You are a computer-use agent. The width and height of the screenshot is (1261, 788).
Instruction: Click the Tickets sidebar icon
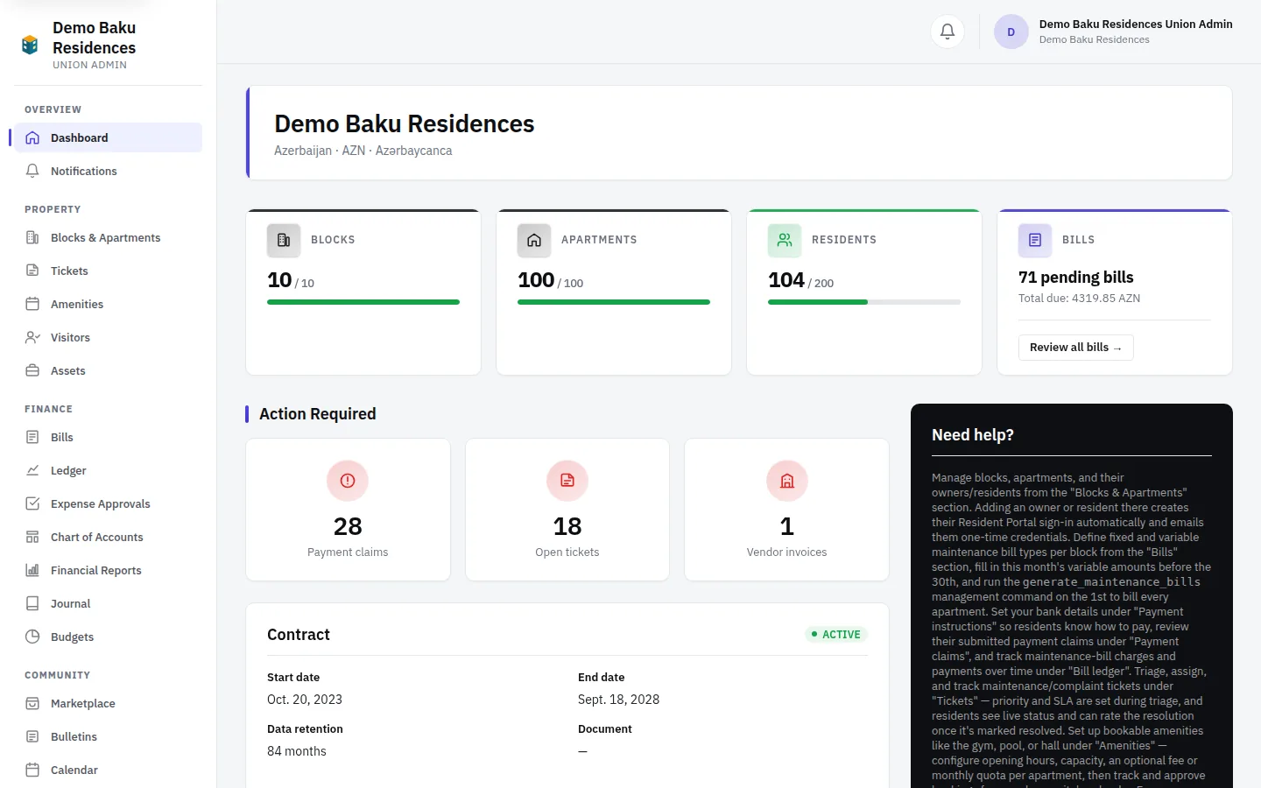pyautogui.click(x=32, y=271)
